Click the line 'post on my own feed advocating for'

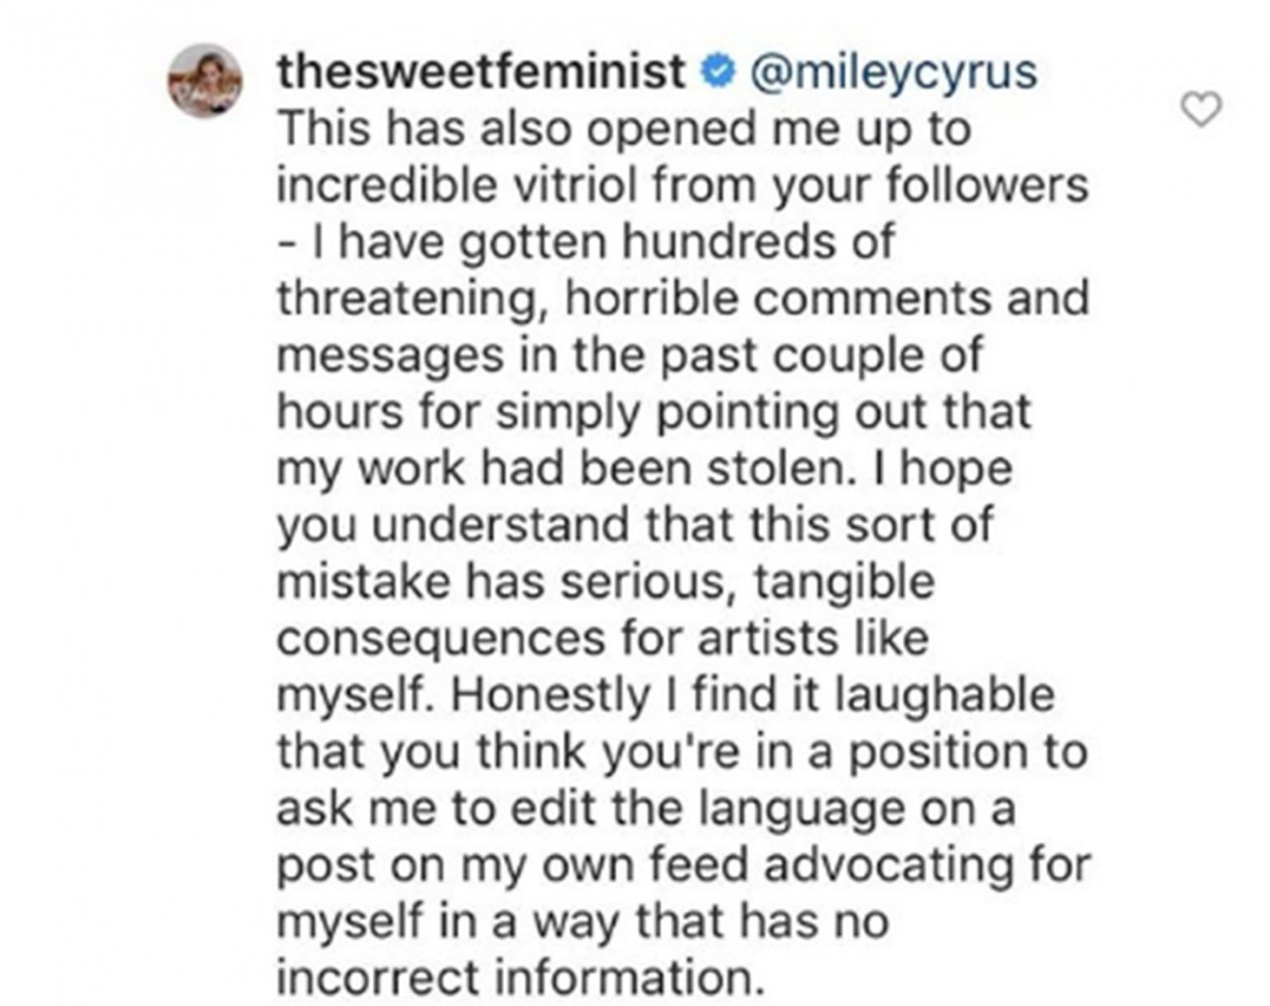[684, 864]
